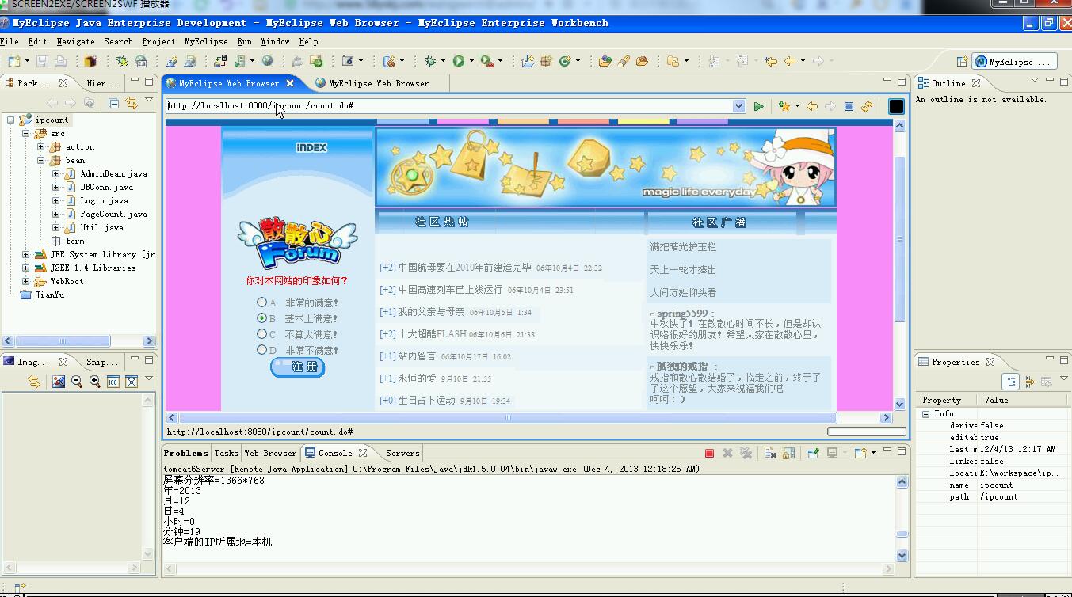This screenshot has height=597, width=1072.
Task: Expand AdminBean.java tree node
Action: coord(55,174)
